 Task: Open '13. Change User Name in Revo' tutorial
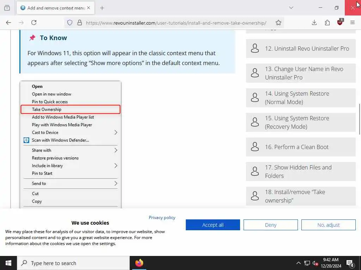[x=301, y=73]
